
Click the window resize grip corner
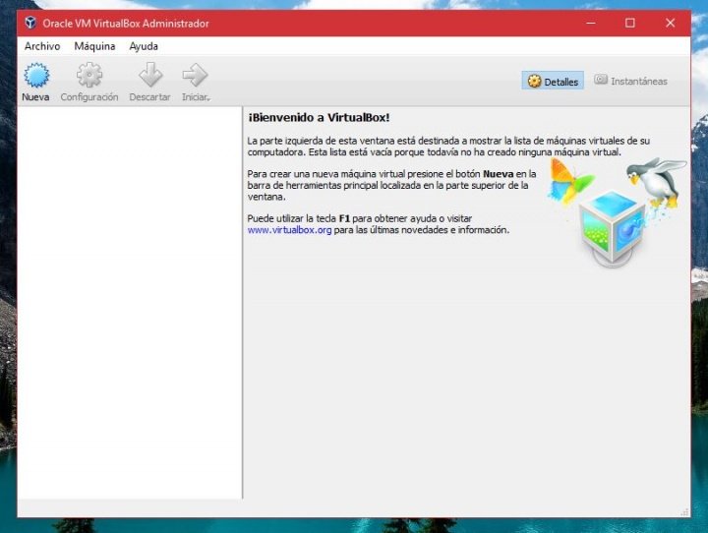click(x=685, y=511)
